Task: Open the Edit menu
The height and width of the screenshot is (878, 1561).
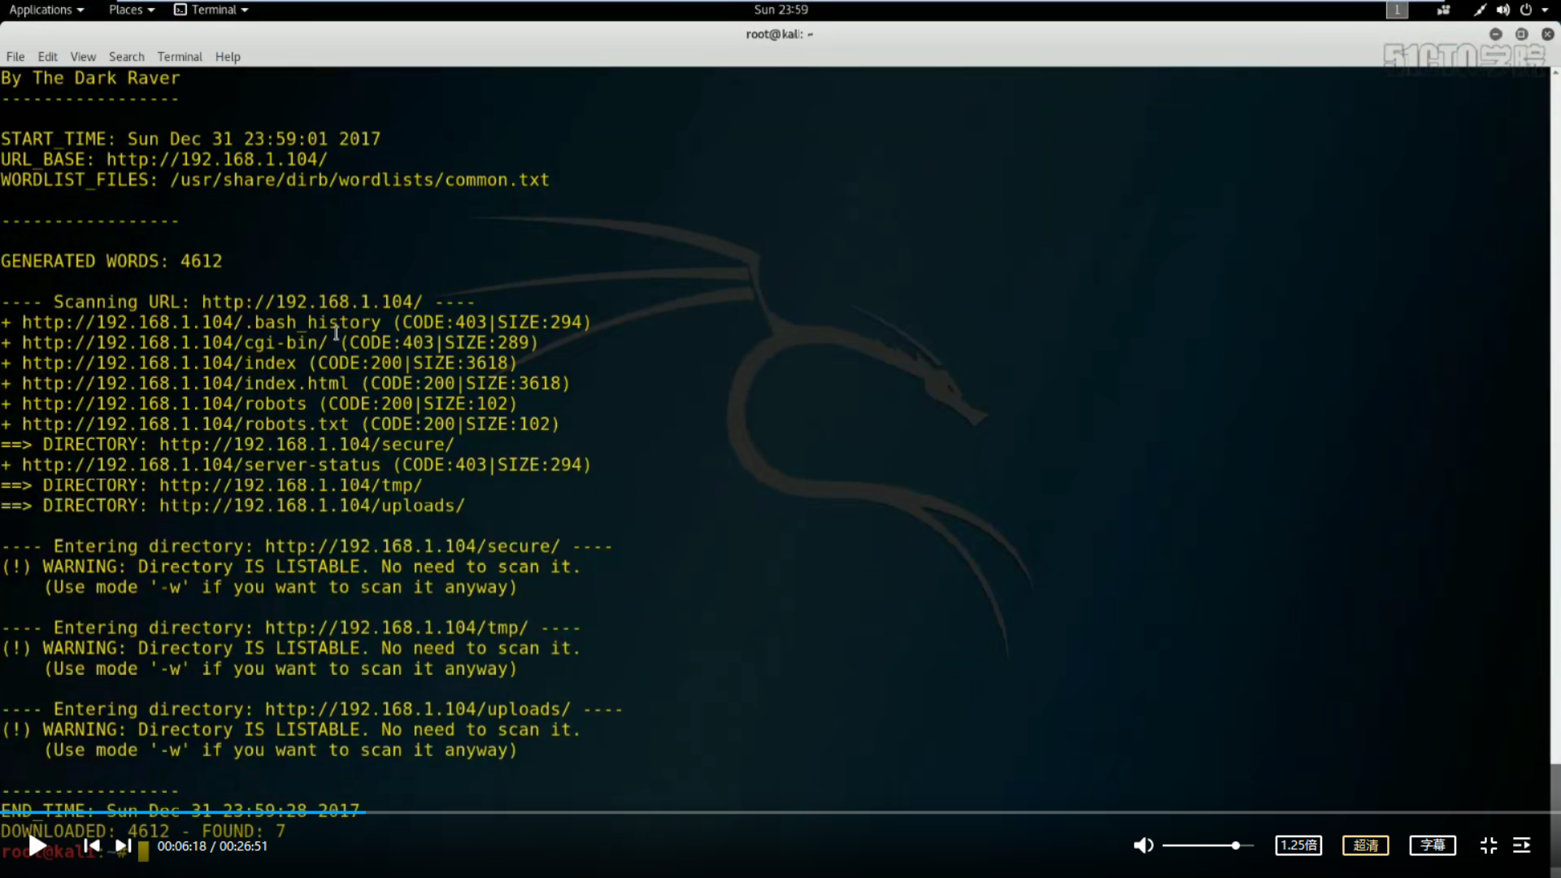Action: 47,57
